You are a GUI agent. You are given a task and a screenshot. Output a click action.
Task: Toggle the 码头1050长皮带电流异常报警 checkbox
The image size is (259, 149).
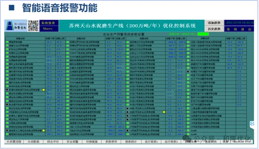188,60
